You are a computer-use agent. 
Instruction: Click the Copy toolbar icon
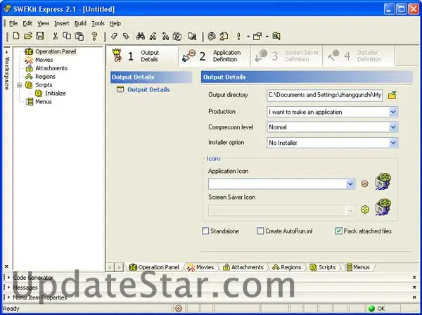[x=67, y=36]
